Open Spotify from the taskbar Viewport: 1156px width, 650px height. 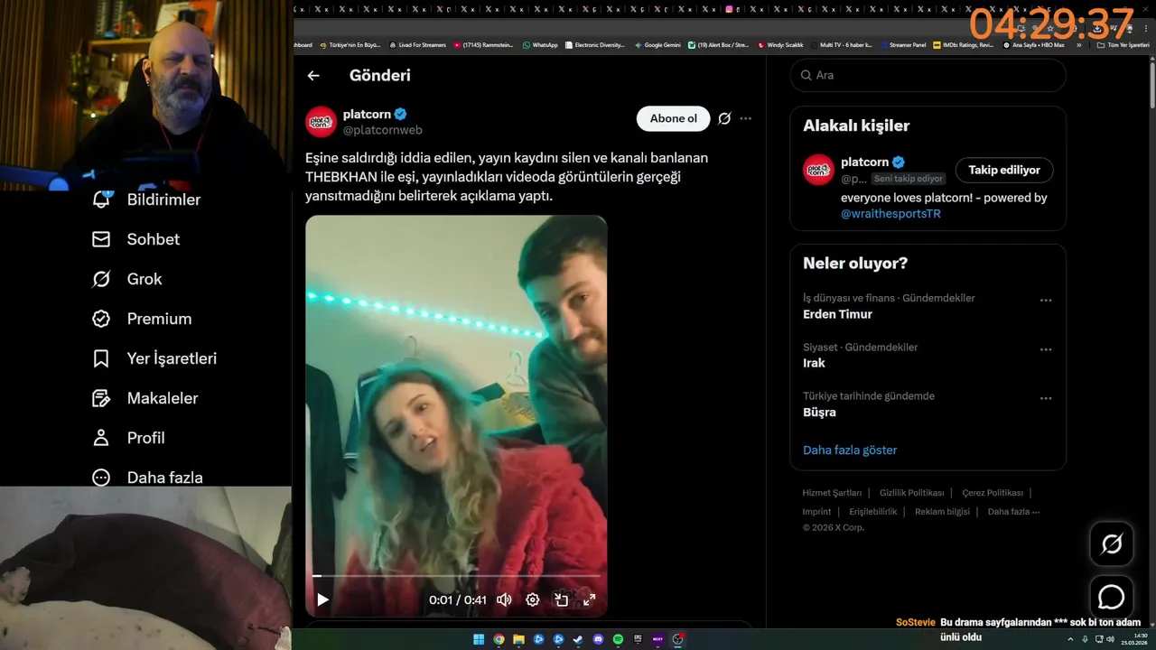pos(618,639)
